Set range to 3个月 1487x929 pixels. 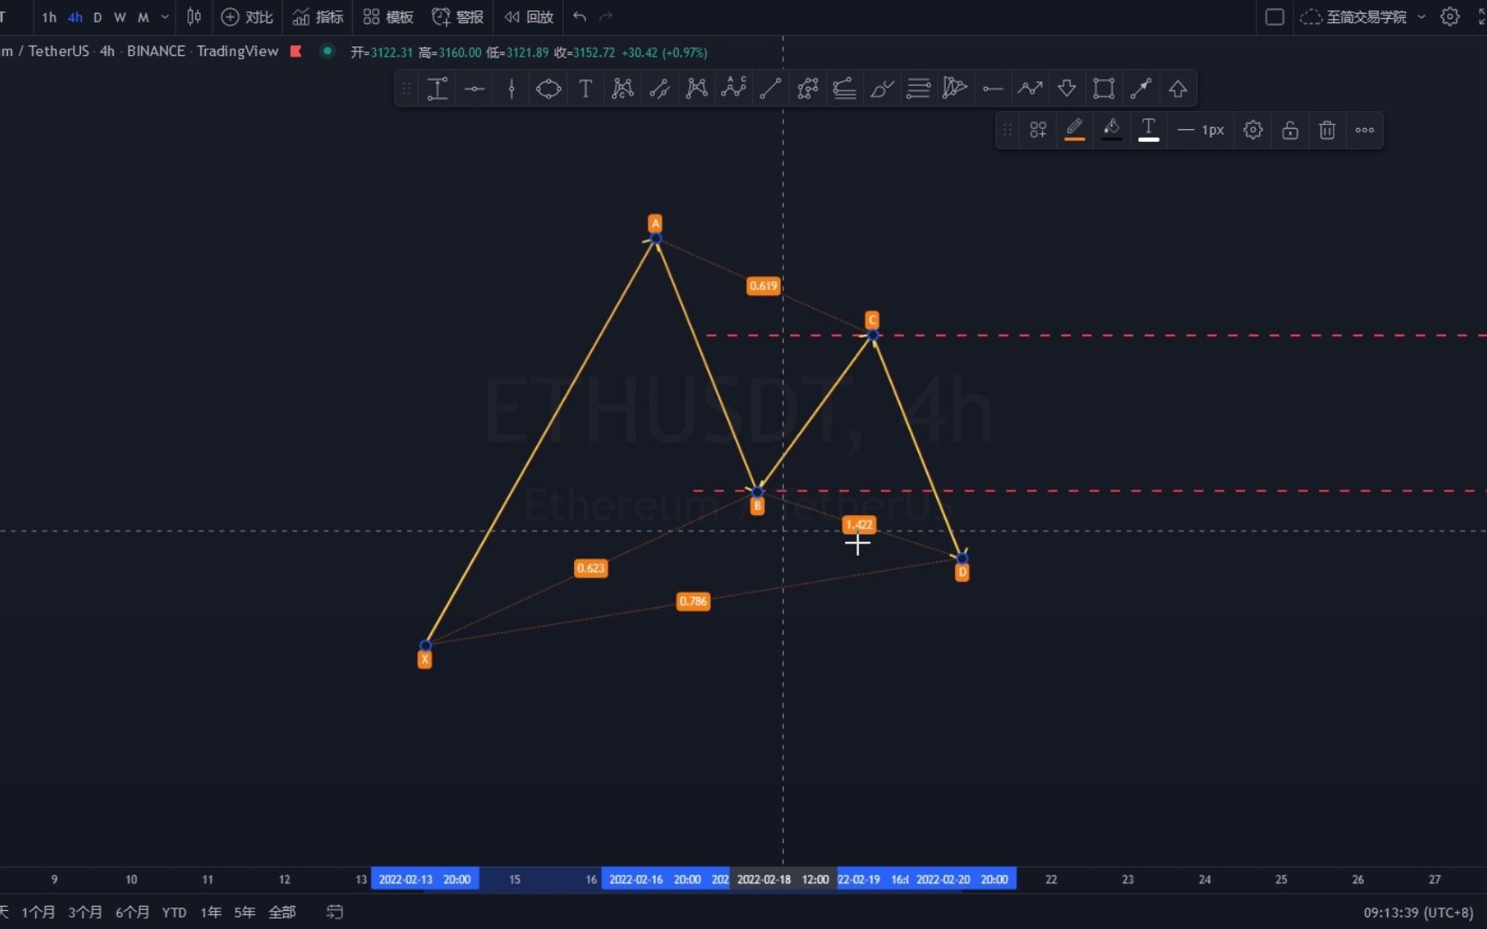(x=85, y=912)
